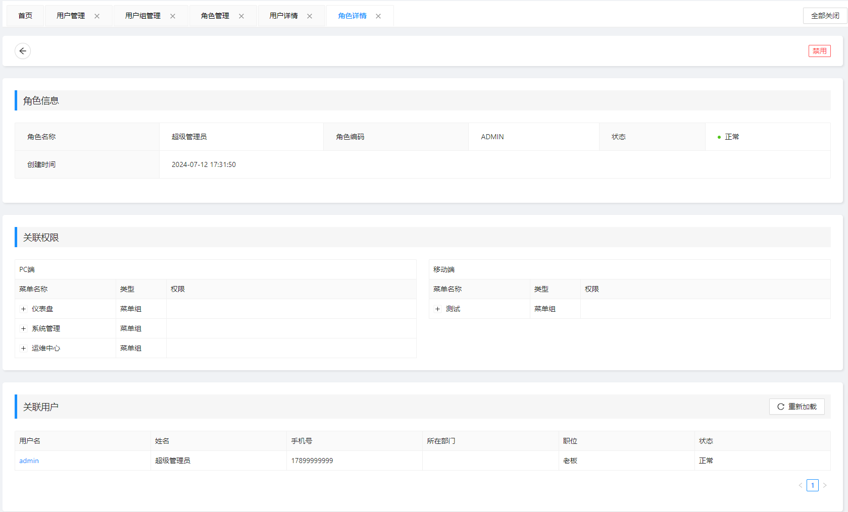Switch to the 用户管理 tab
The width and height of the screenshot is (848, 512).
click(x=71, y=16)
